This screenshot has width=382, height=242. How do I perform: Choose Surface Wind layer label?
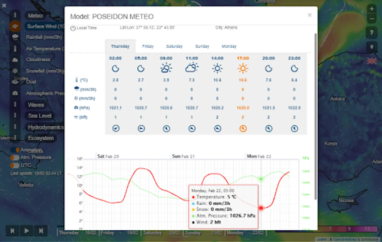pos(45,26)
